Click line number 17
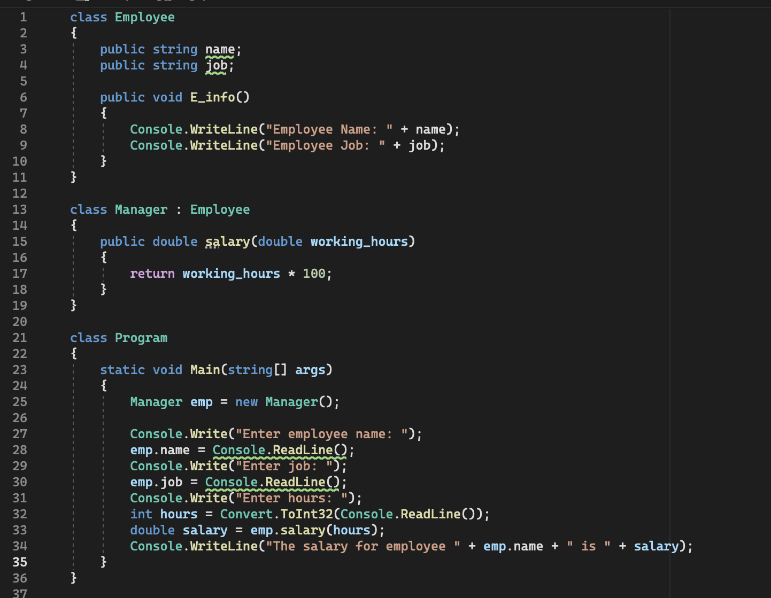The width and height of the screenshot is (771, 598). point(20,274)
